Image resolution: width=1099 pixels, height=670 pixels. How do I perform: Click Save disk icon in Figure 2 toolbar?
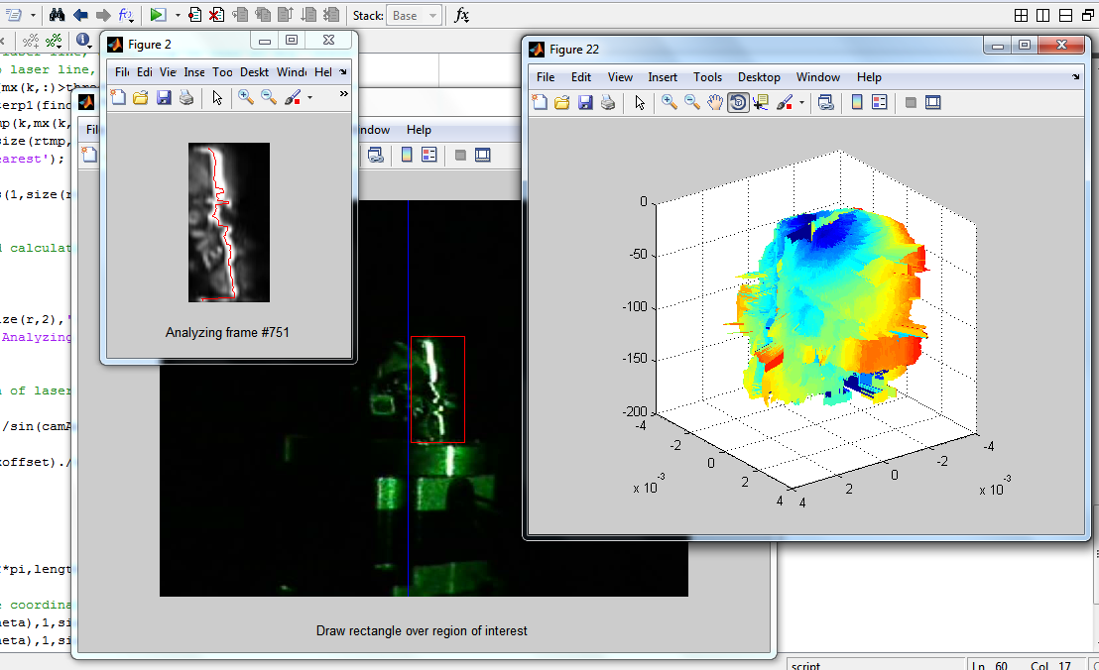click(164, 97)
